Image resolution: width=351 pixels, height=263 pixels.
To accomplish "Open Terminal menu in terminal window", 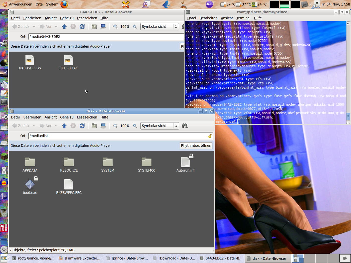I will (243, 18).
